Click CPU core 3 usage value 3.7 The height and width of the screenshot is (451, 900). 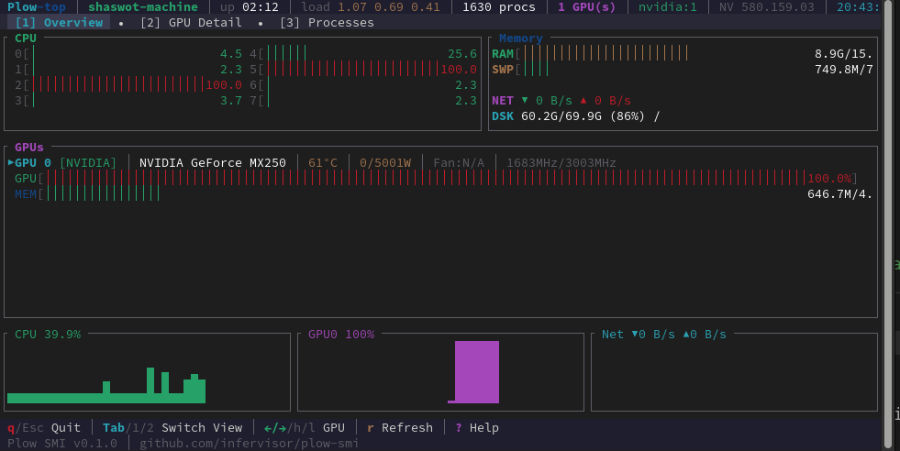pyautogui.click(x=231, y=101)
